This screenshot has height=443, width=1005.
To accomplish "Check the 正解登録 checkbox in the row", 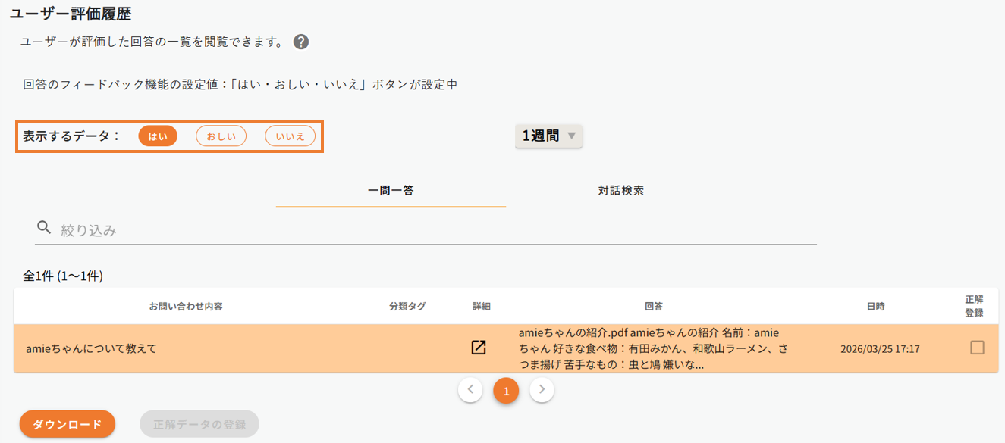I will coord(977,348).
